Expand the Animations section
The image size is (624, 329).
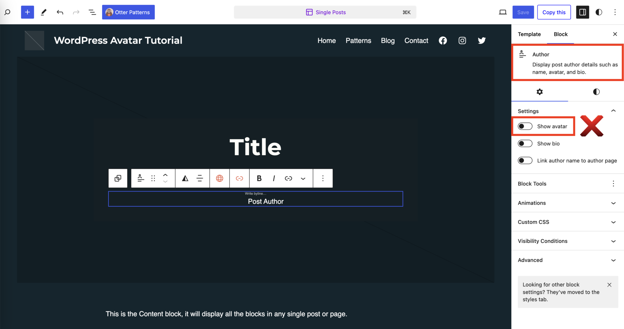567,203
